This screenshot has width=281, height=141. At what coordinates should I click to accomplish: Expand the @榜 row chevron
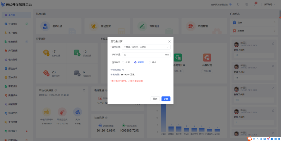click(275, 22)
